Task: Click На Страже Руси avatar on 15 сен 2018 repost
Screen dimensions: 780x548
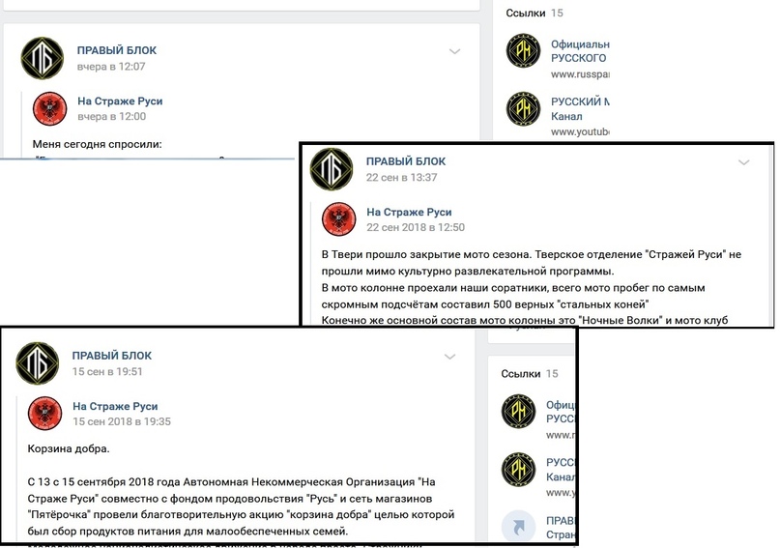Action: pos(44,414)
